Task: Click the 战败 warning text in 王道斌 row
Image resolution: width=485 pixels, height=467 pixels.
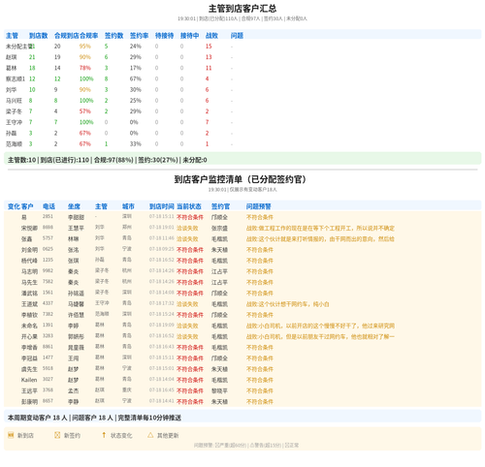Action: coord(287,304)
